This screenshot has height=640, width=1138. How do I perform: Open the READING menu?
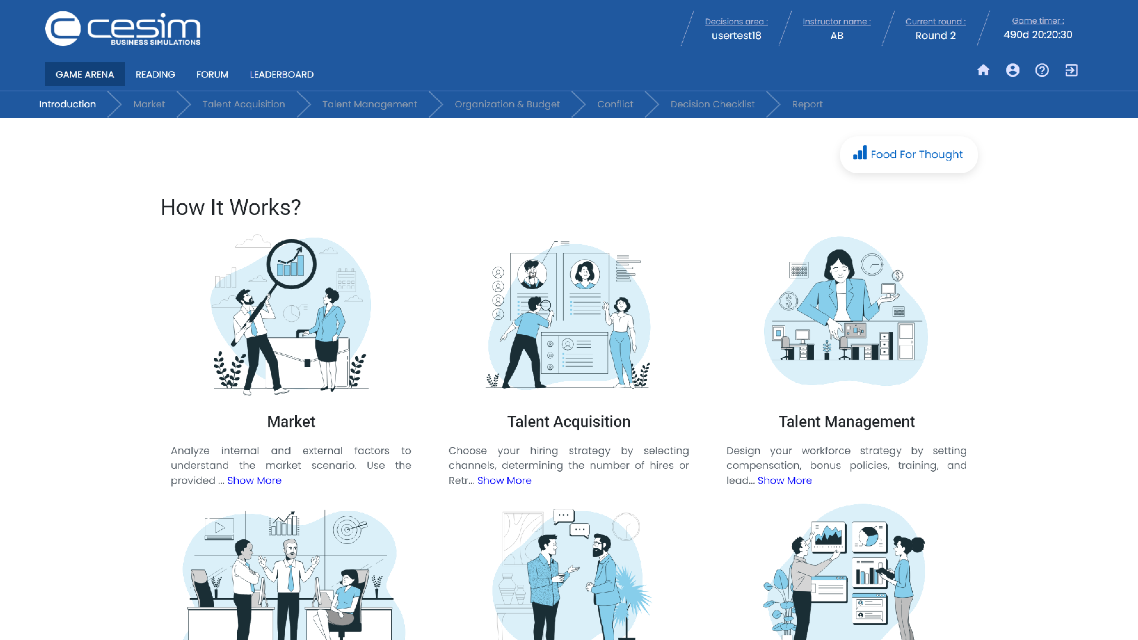click(x=155, y=74)
